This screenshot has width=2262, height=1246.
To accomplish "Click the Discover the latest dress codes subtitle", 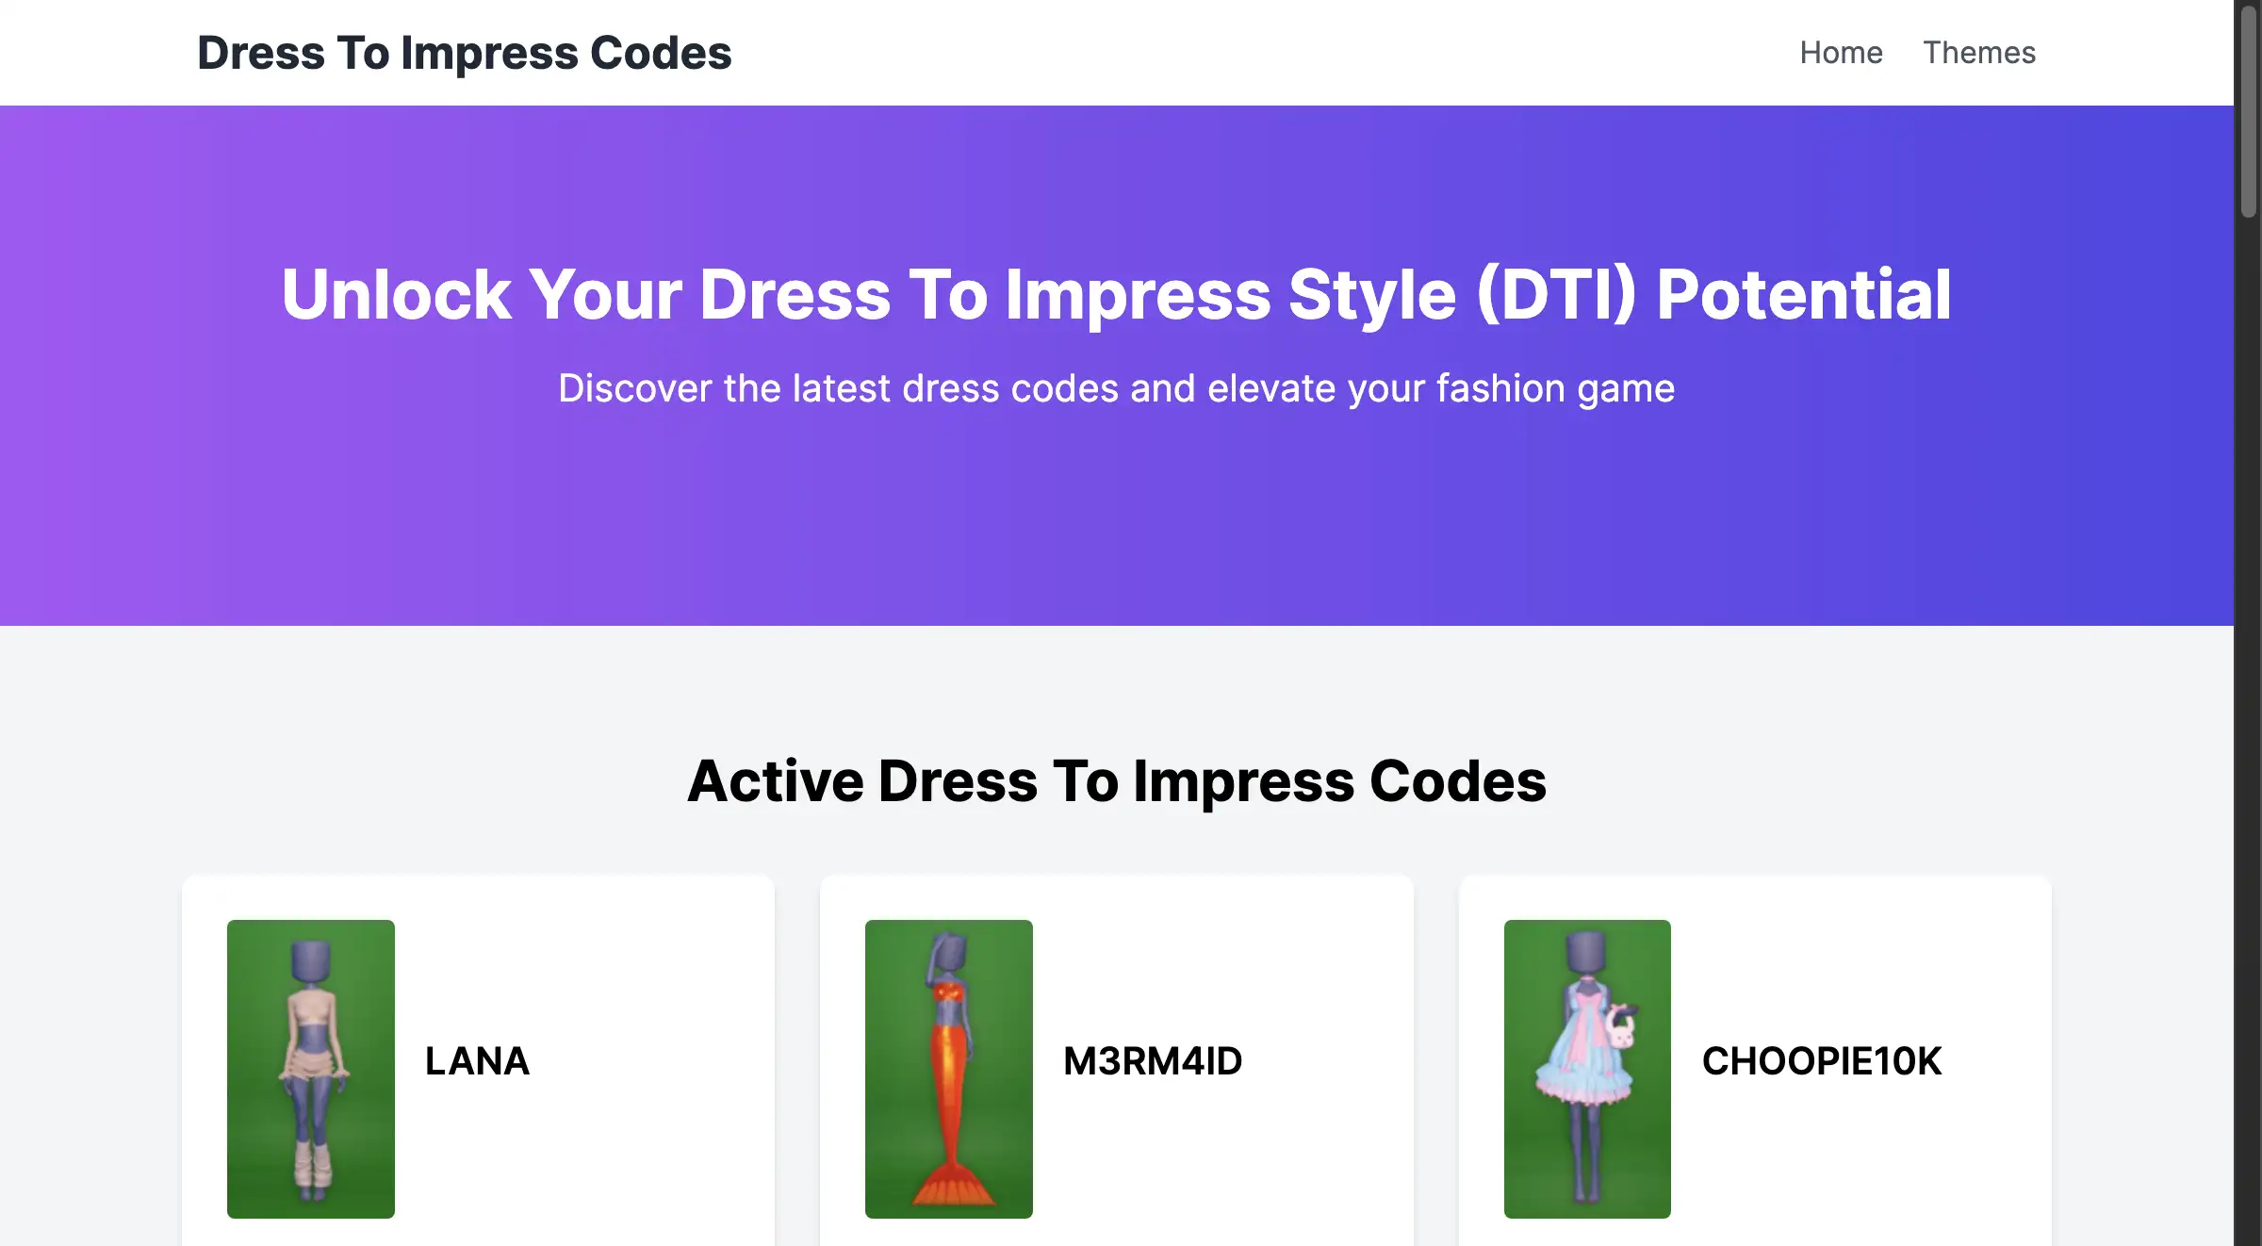I will (x=1116, y=388).
